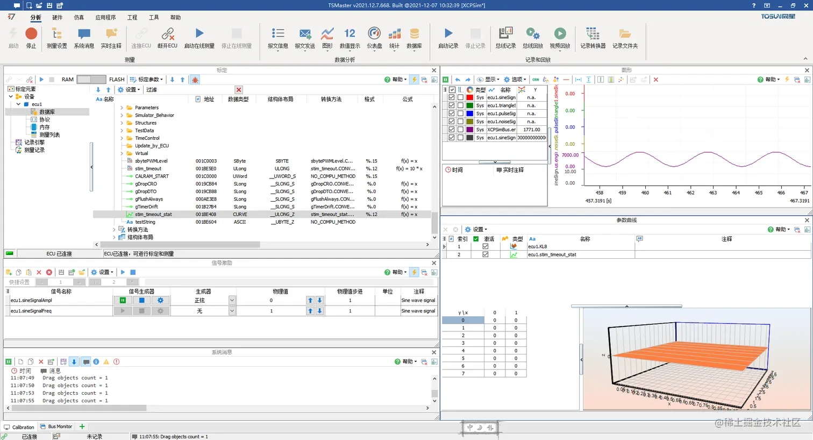813x440 pixels.
Task: Click 帮助 help button in calibration panel
Action: [x=395, y=80]
